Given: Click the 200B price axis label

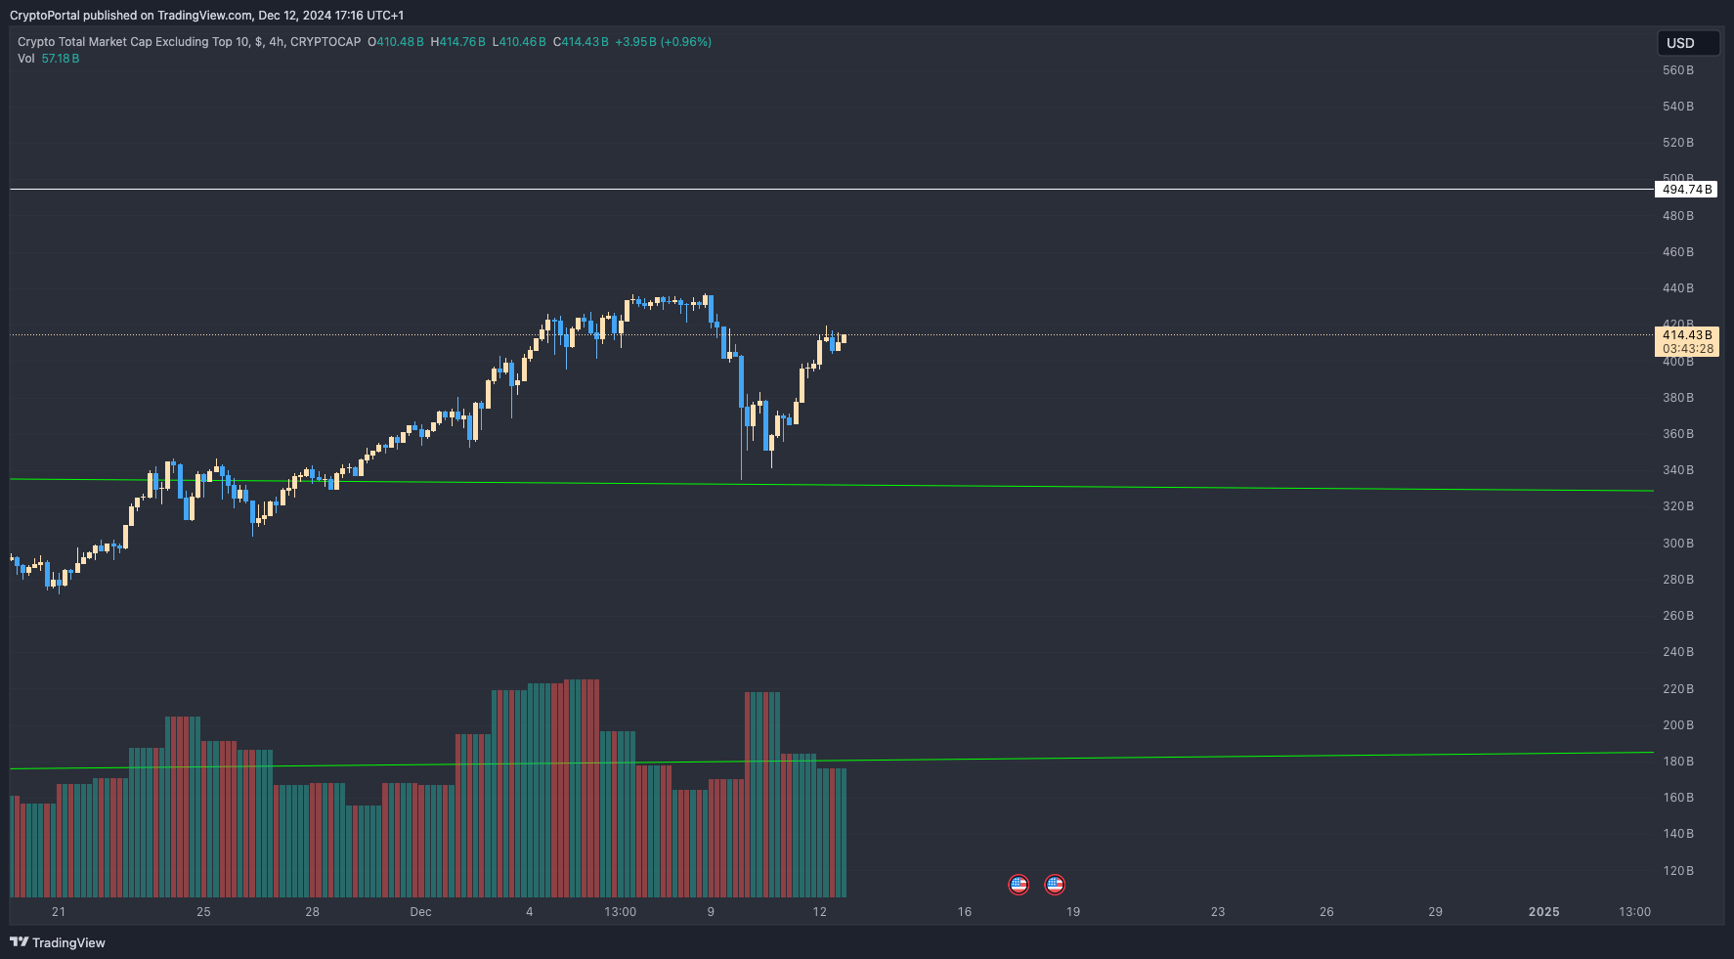Looking at the screenshot, I should pyautogui.click(x=1678, y=725).
